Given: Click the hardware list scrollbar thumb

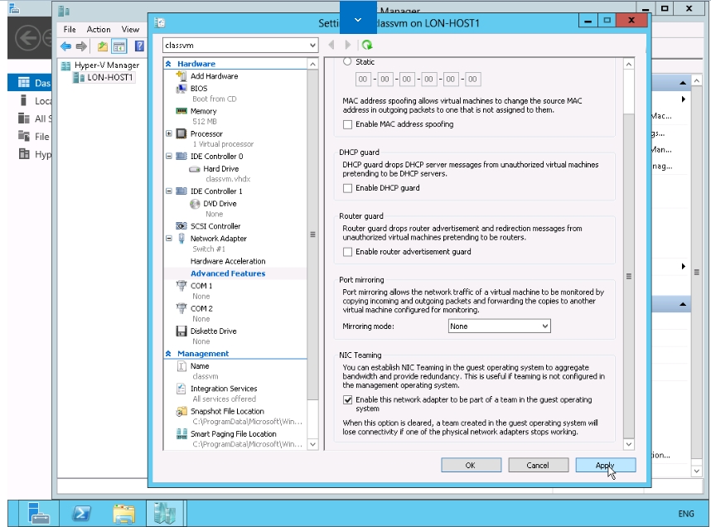Looking at the screenshot, I should 312,234.
